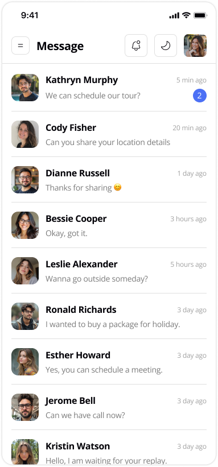The width and height of the screenshot is (218, 467).
Task: Open the hamburger menu button
Action: pos(20,46)
